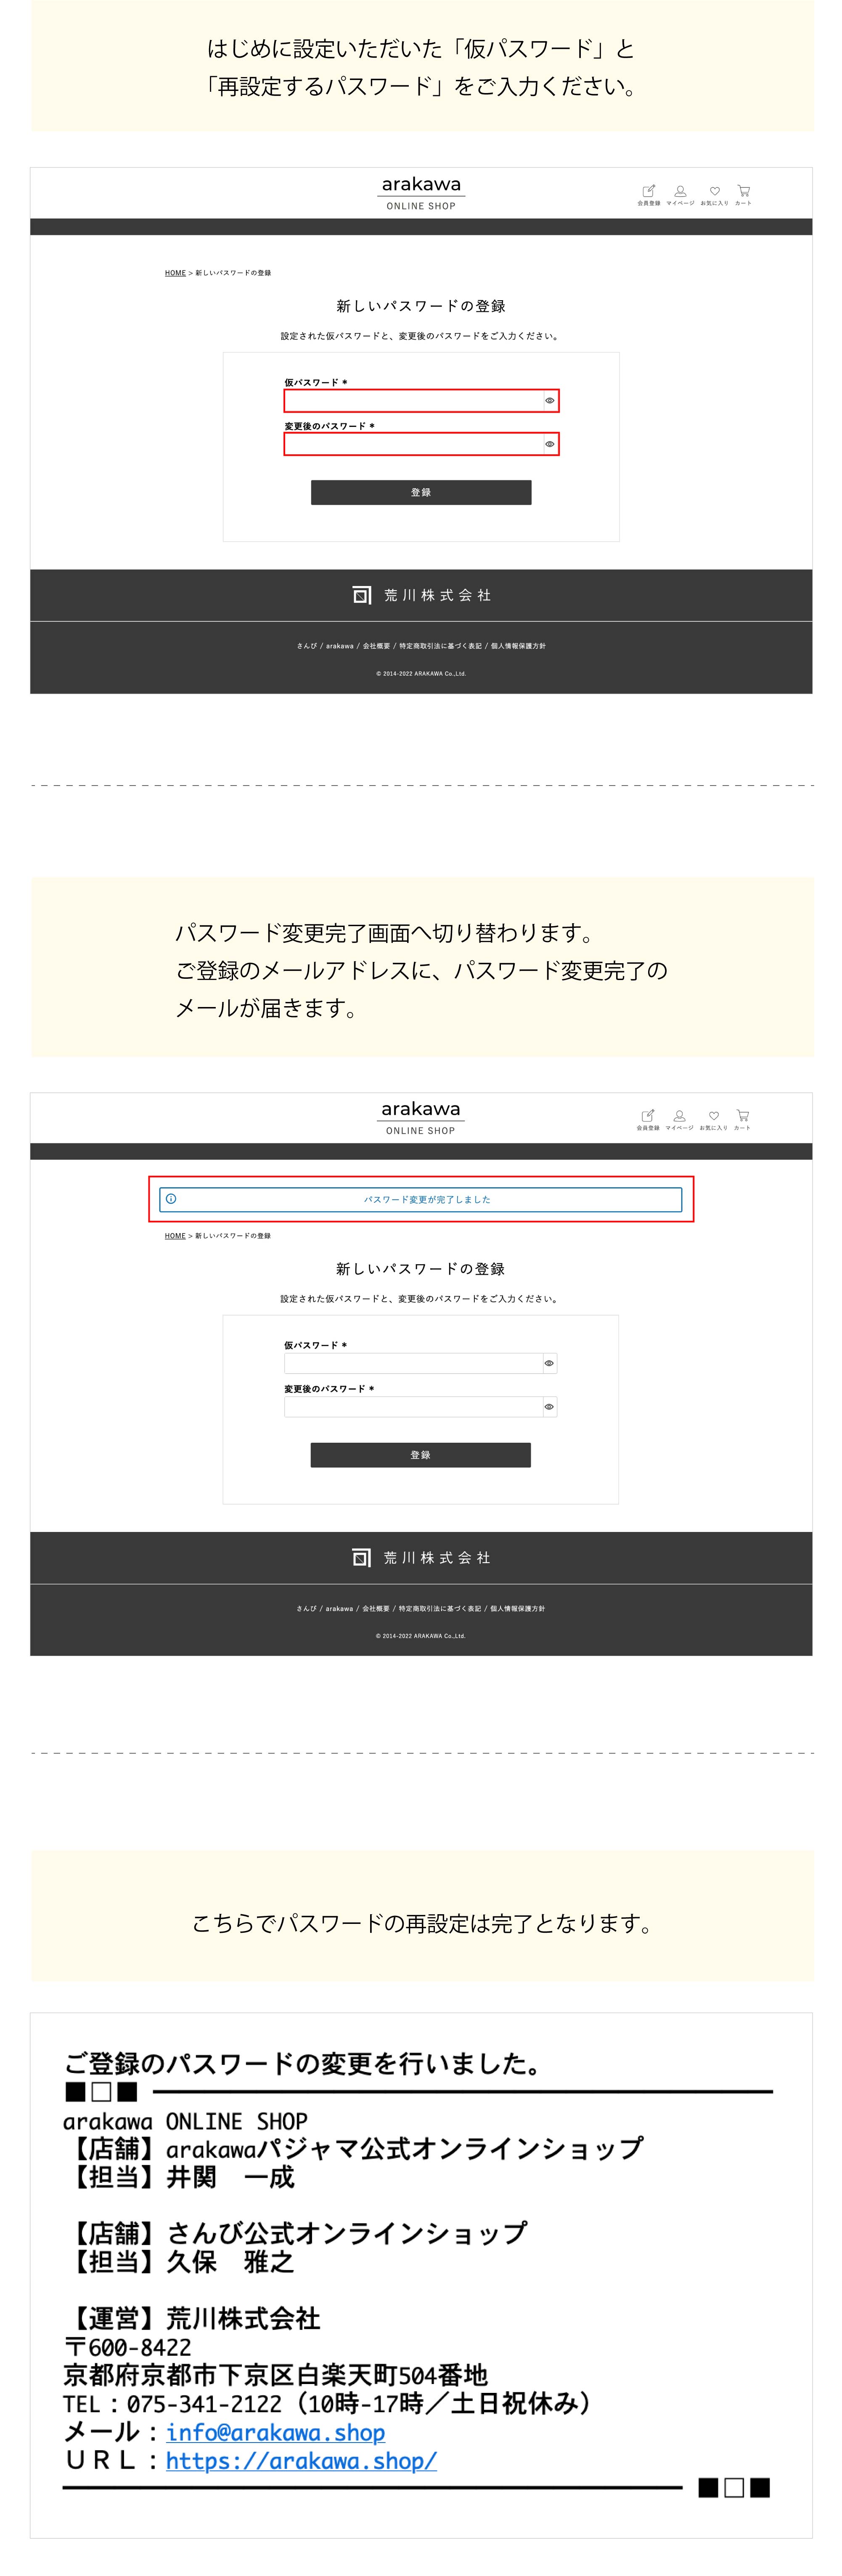Click HOME breadcrumb on the red-outlined form page
The height and width of the screenshot is (2576, 842).
click(x=175, y=273)
